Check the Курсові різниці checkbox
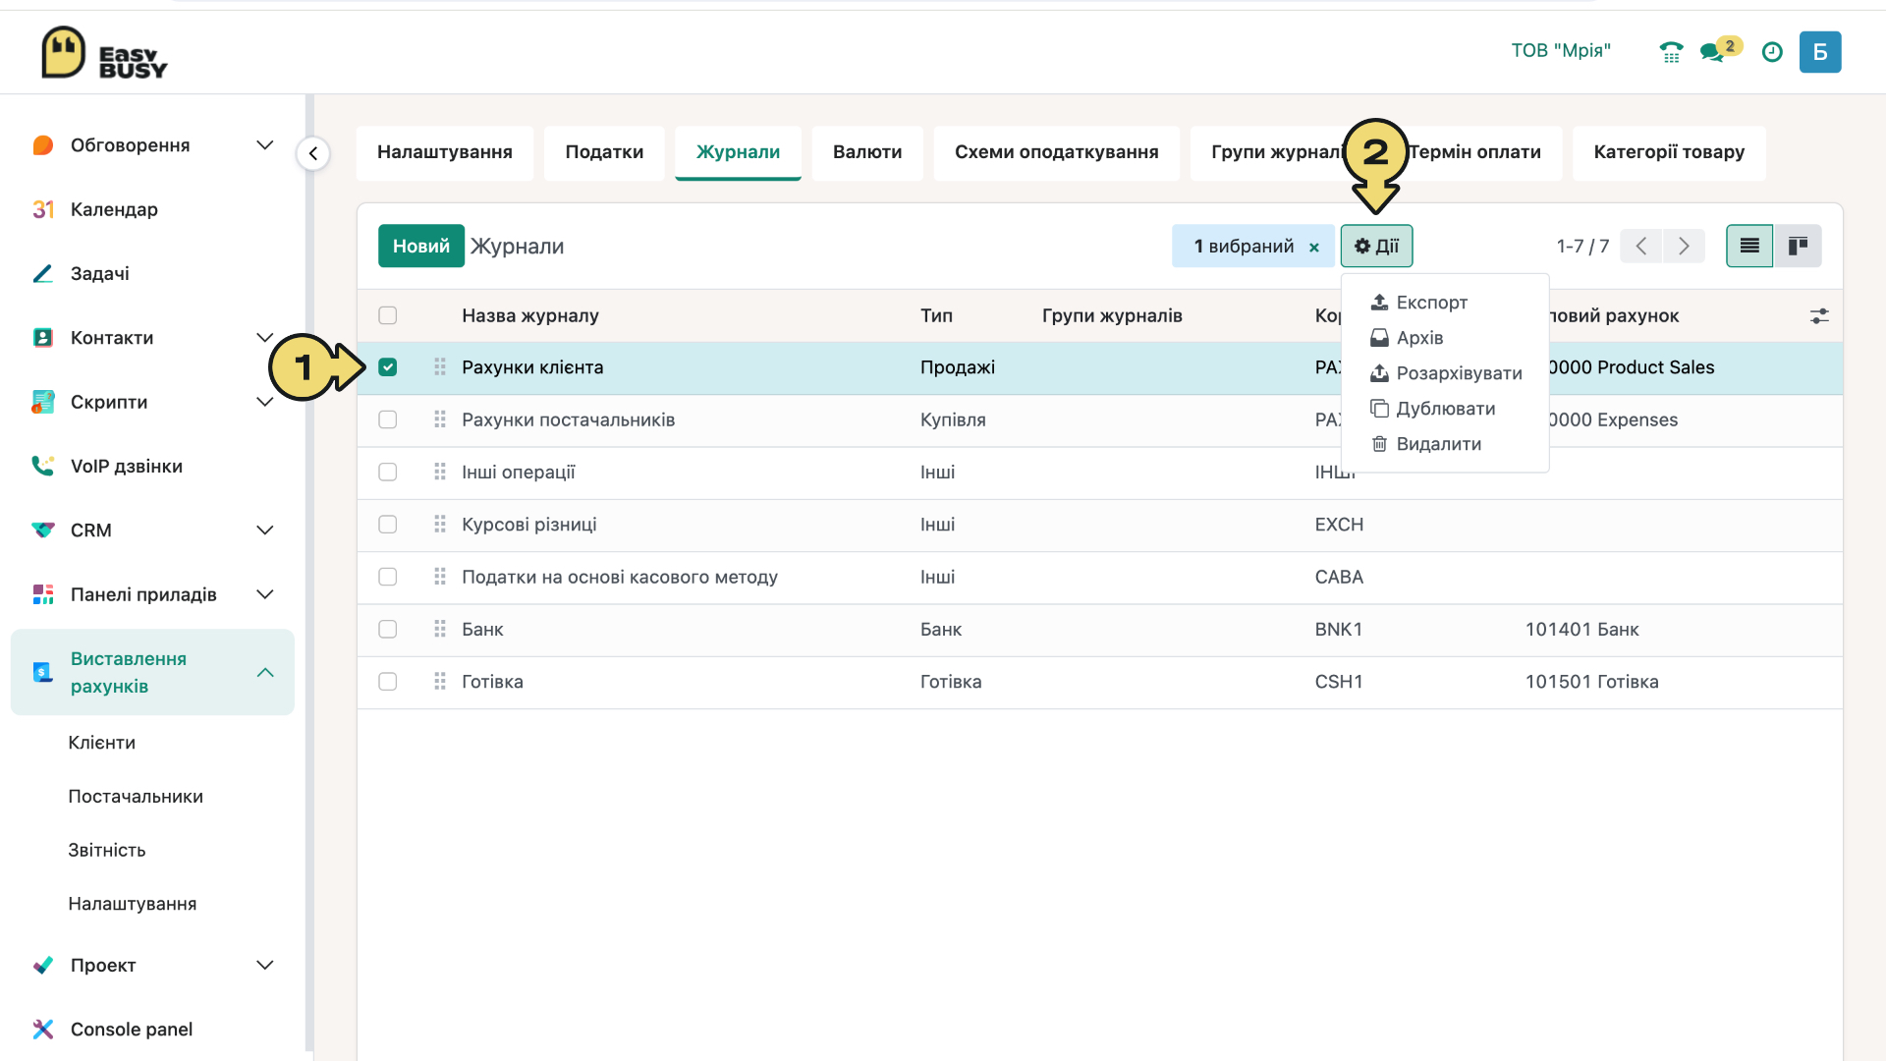 [388, 525]
